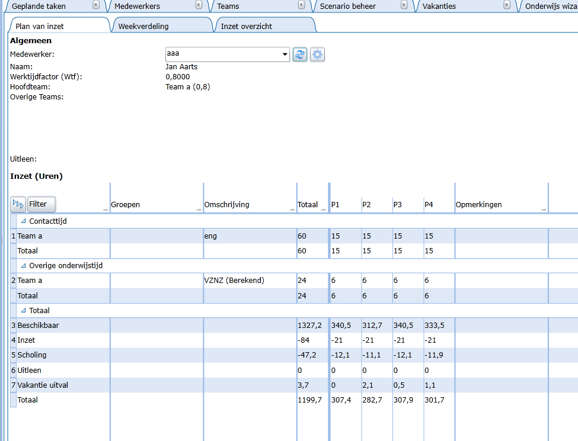Close the Geplande taken tab
Image resolution: width=578 pixels, height=441 pixels.
tap(96, 5)
